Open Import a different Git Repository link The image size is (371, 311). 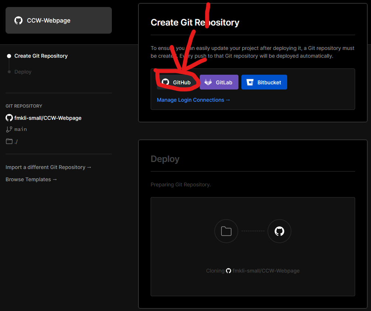point(48,168)
